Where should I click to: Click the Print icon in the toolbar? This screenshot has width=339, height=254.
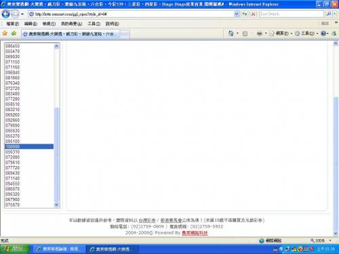[x=260, y=33]
